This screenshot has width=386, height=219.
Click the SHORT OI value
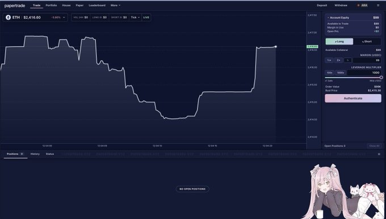click(x=125, y=18)
